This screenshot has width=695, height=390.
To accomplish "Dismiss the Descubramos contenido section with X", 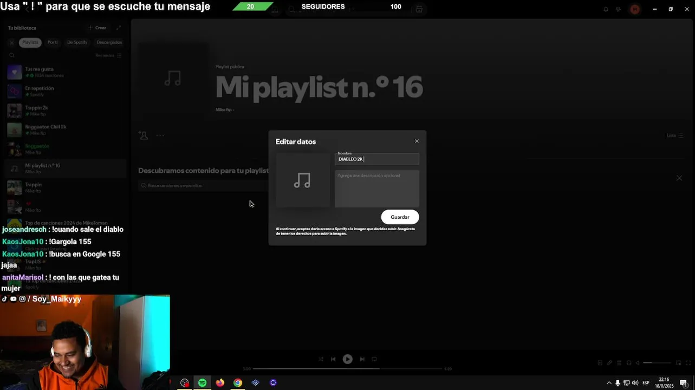I will (679, 178).
